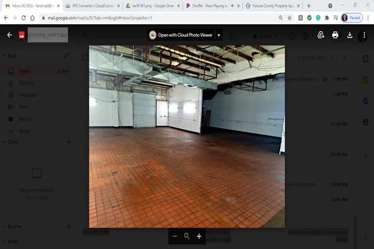Zoom out of the photo with minus

coord(175,237)
